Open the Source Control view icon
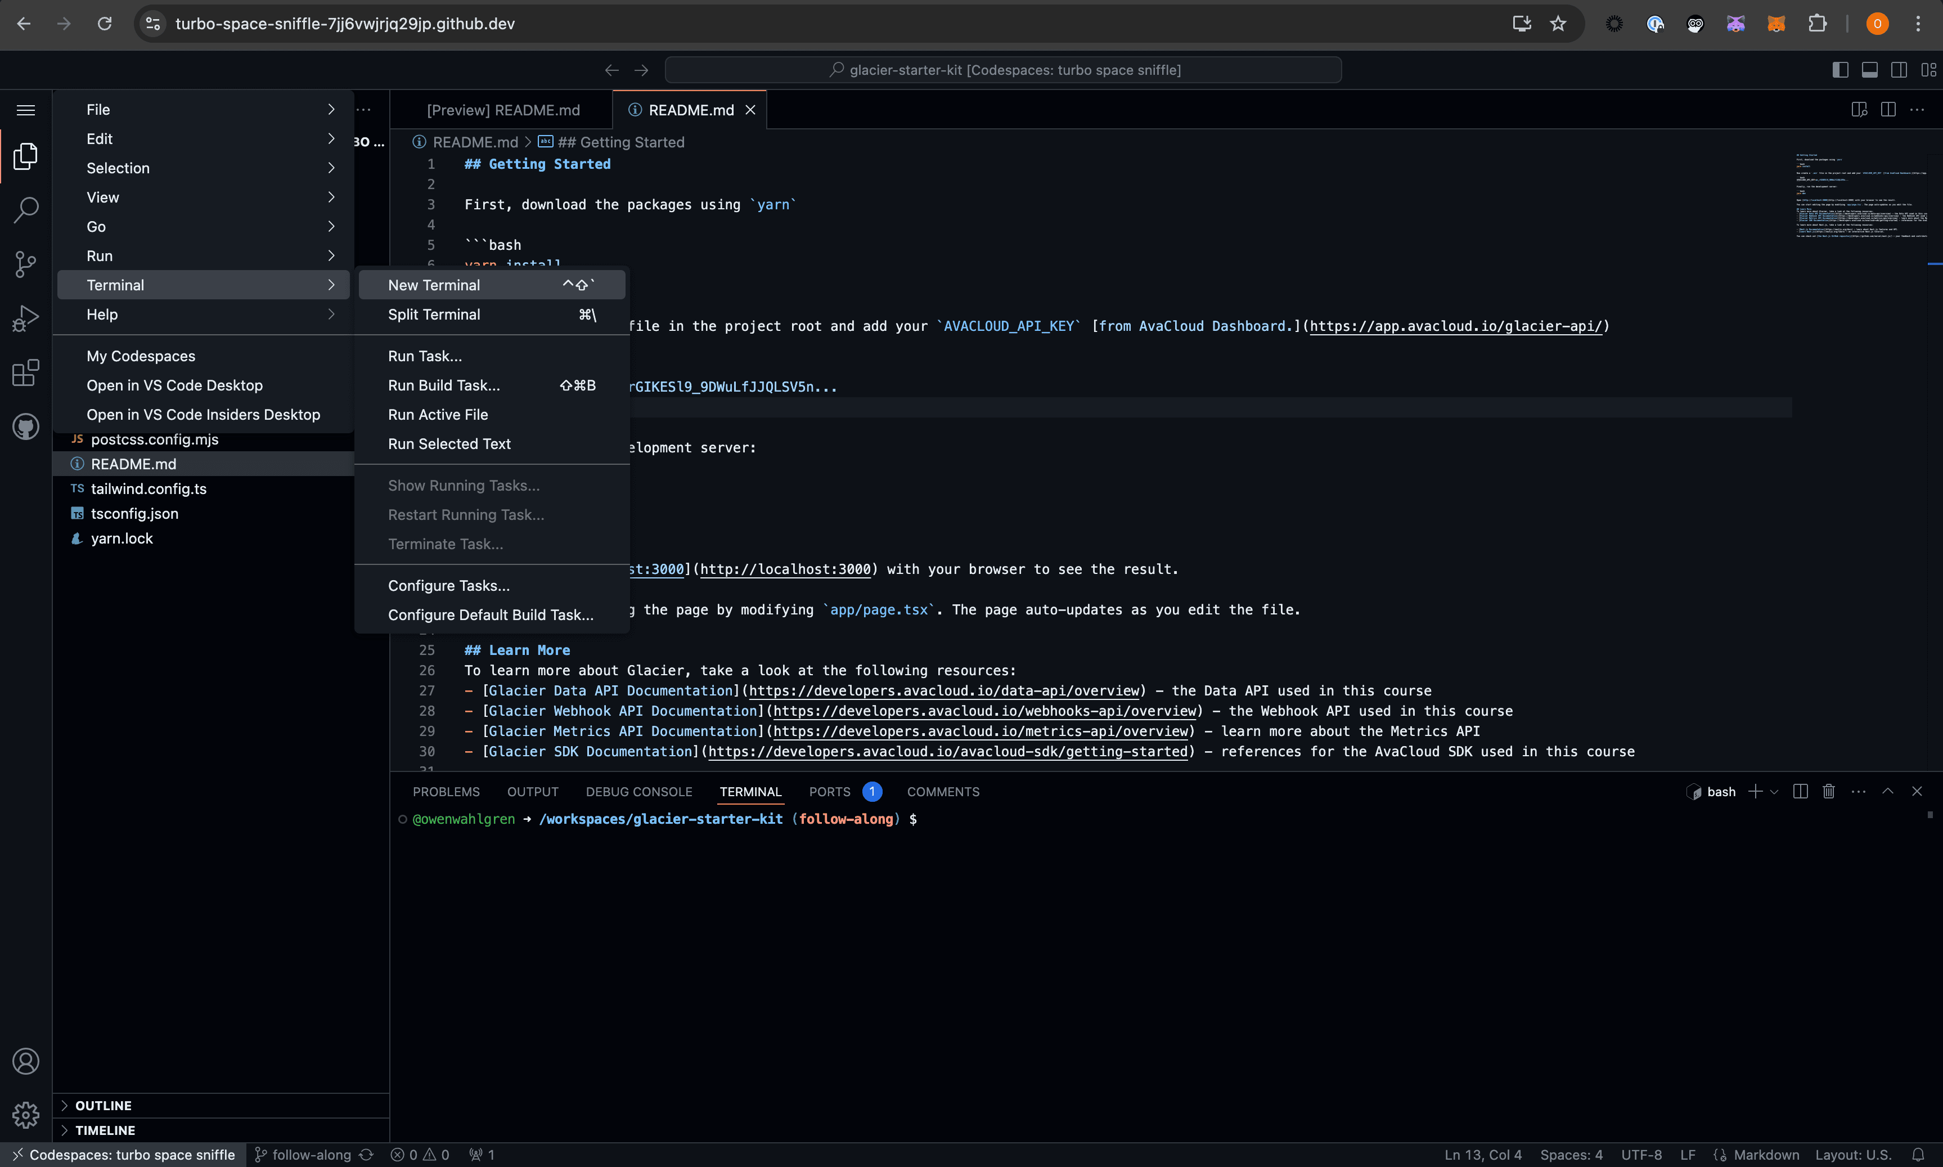Image resolution: width=1943 pixels, height=1167 pixels. coord(26,264)
